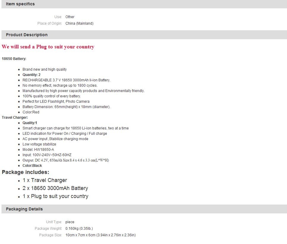Image resolution: width=287 pixels, height=244 pixels.
Task: Click 'China (Mainland)' place of origin value
Action: coord(79,23)
